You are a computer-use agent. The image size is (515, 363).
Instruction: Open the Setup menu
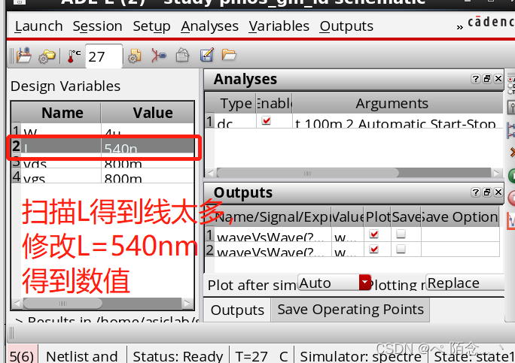pyautogui.click(x=151, y=26)
